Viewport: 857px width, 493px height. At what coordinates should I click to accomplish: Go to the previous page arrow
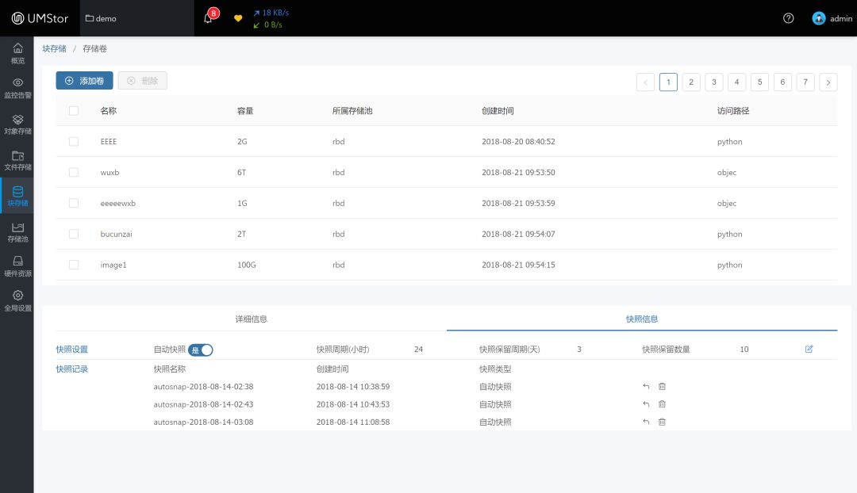pyautogui.click(x=645, y=82)
